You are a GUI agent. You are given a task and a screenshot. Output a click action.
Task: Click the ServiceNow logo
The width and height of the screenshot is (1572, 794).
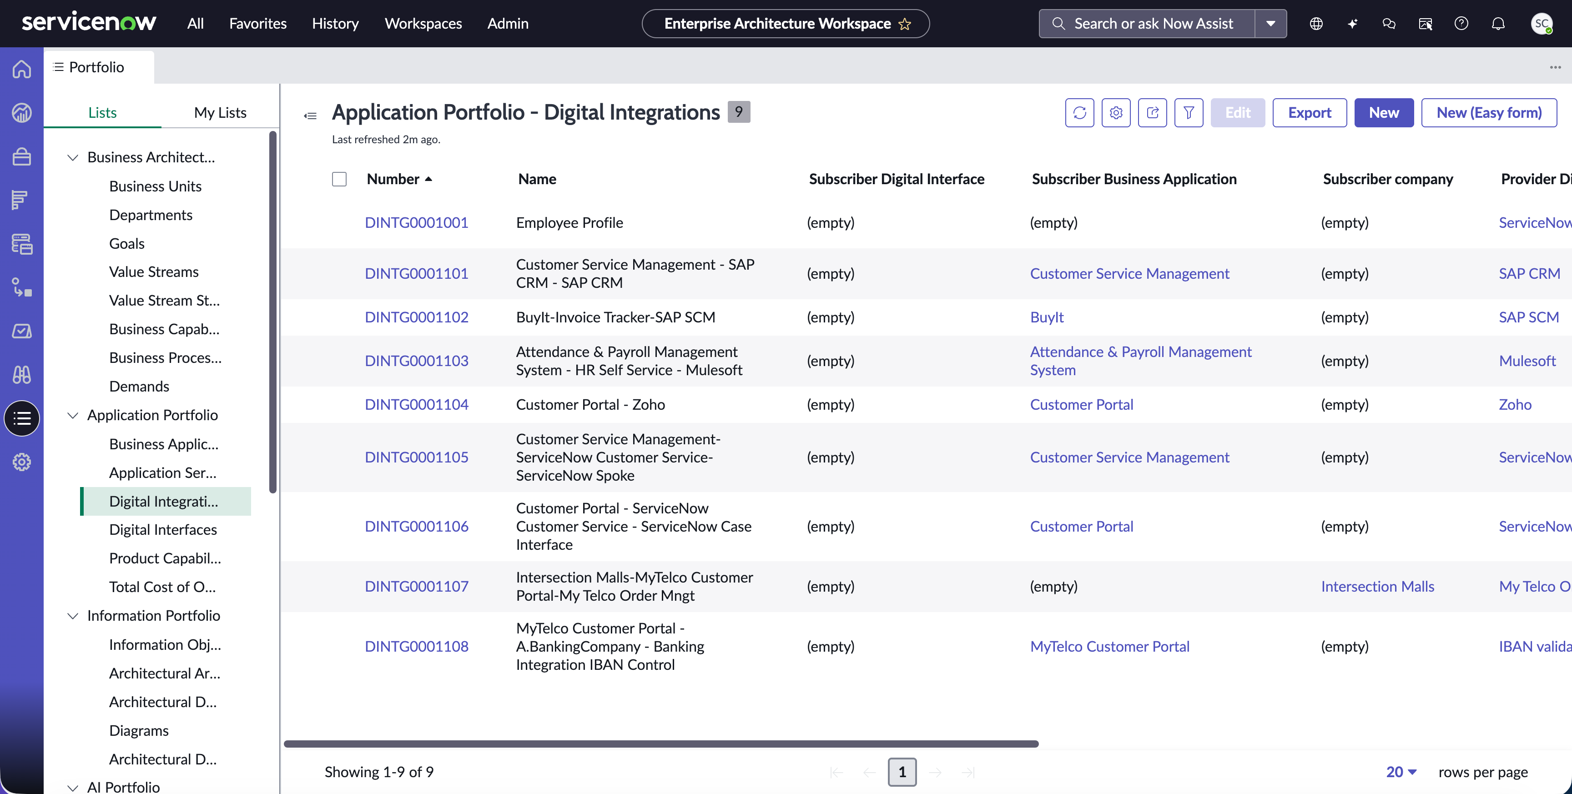pos(89,23)
